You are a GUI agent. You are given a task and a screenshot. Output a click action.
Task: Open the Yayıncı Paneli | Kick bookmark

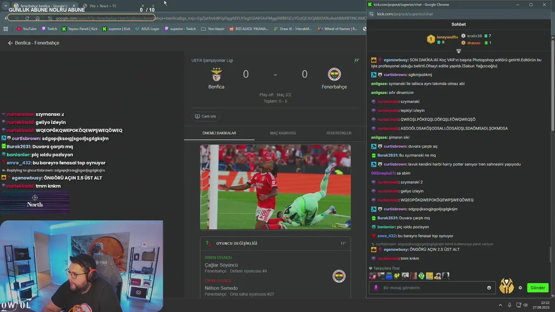point(80,29)
